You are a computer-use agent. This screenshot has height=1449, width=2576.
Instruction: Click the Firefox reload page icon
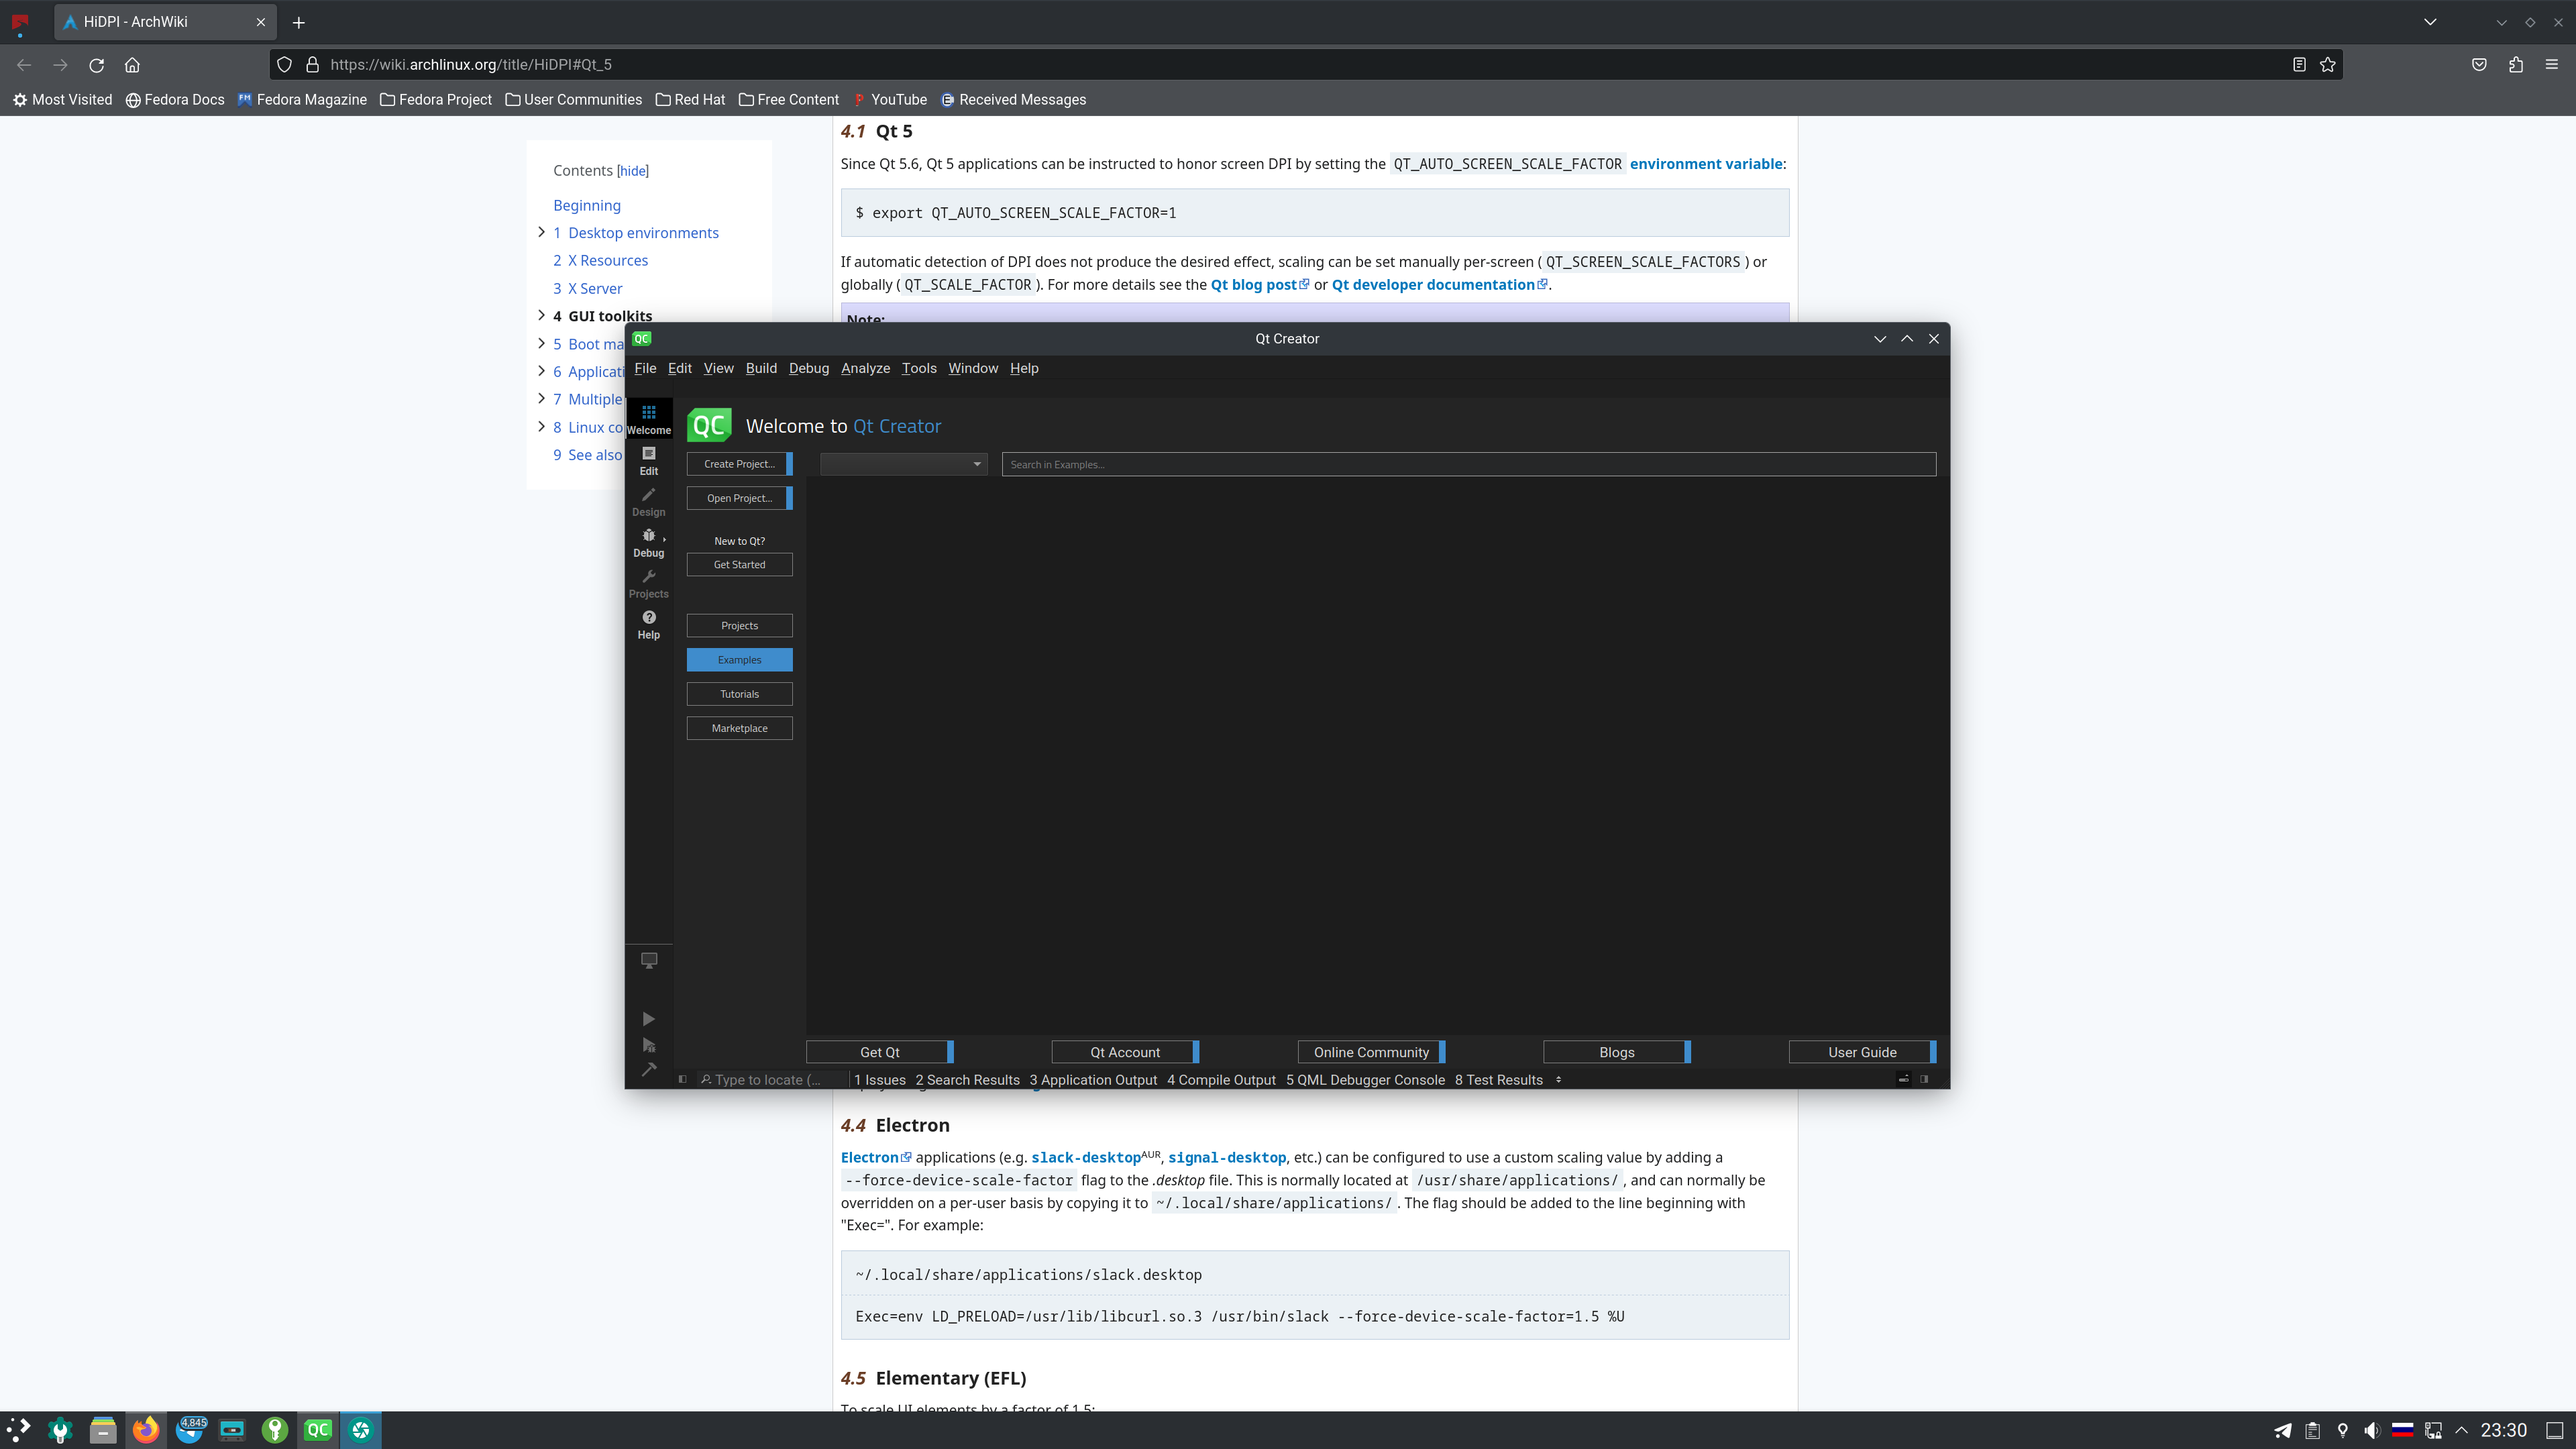96,65
